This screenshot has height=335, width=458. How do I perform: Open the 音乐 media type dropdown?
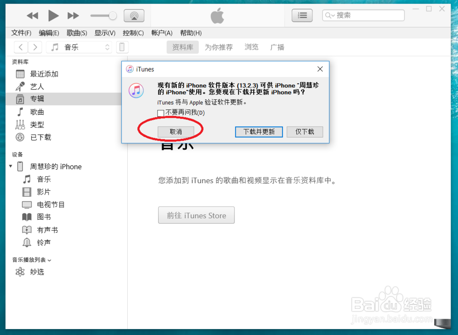[x=79, y=47]
